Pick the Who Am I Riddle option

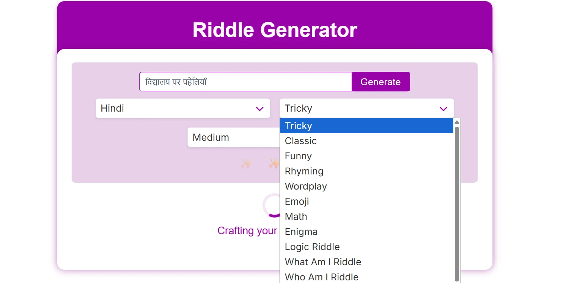coord(366,277)
